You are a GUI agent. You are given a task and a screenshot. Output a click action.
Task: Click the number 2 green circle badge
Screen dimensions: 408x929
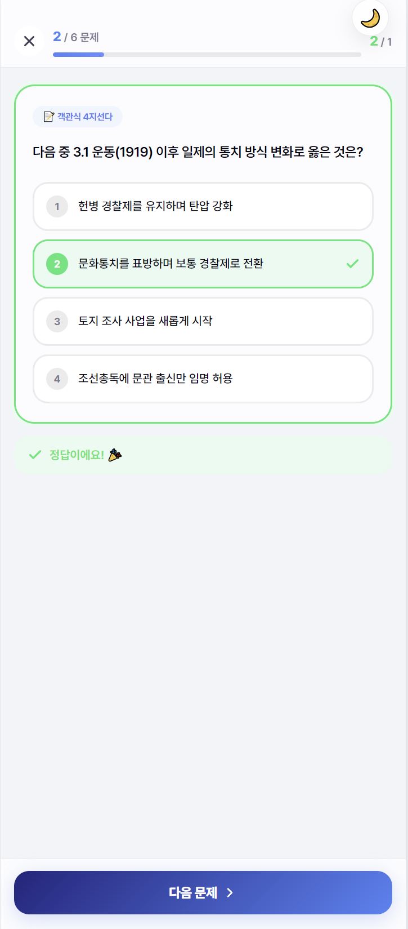coord(57,264)
